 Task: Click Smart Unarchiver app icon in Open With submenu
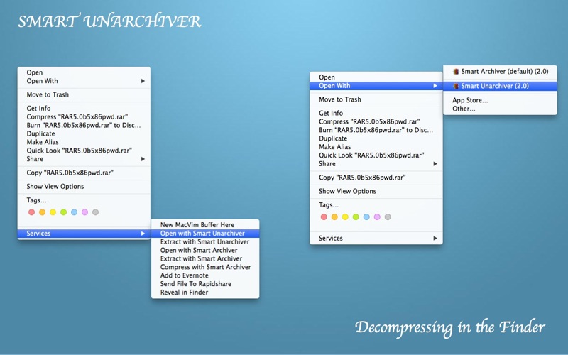[456, 86]
